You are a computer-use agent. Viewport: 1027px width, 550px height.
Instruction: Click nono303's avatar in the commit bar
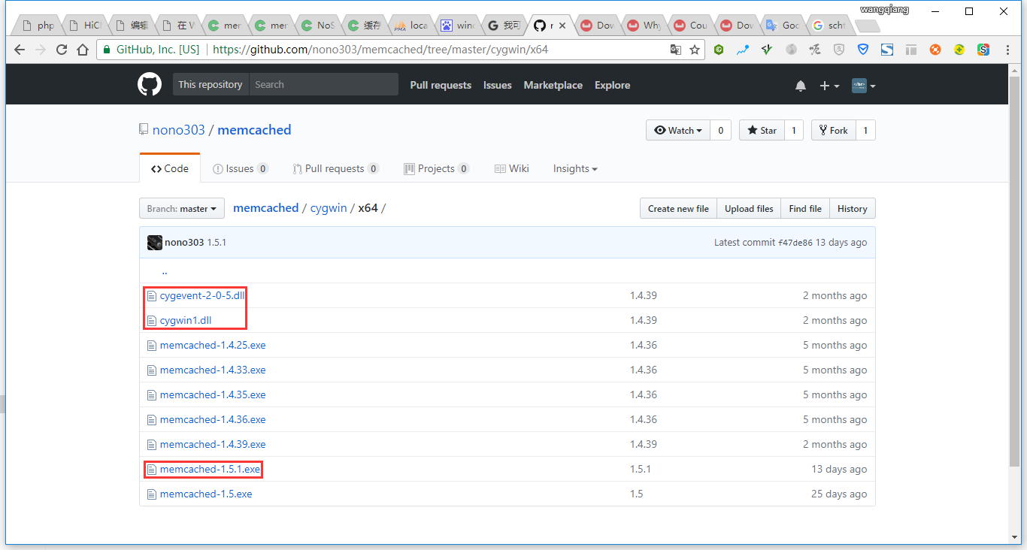[x=155, y=243]
